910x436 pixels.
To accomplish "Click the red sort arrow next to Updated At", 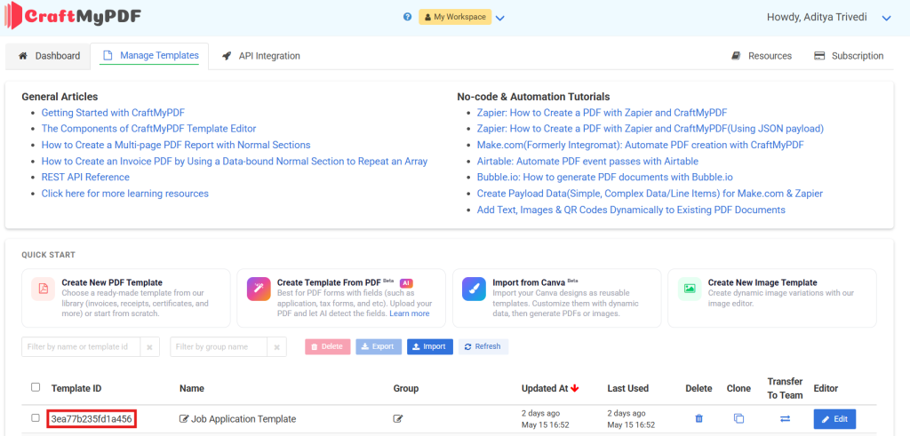I will [x=575, y=388].
